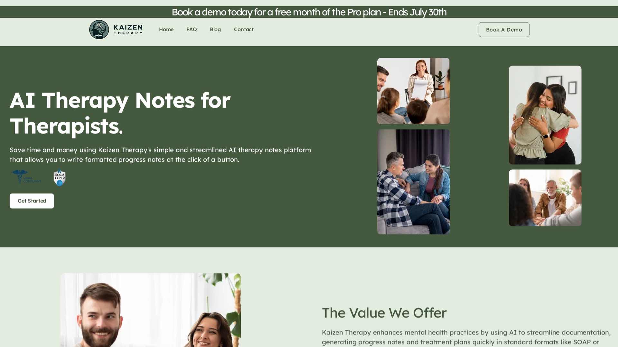Click the Get Started button
This screenshot has width=618, height=347.
click(32, 201)
